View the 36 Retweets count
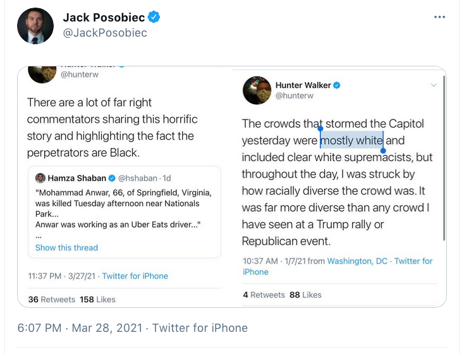This screenshot has width=464, height=354. click(x=51, y=299)
